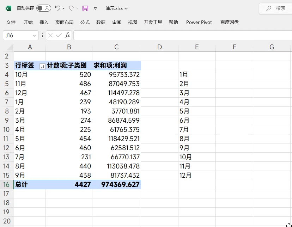Open the Customize Quick Access Toolbar dropdown

(x=96, y=8)
